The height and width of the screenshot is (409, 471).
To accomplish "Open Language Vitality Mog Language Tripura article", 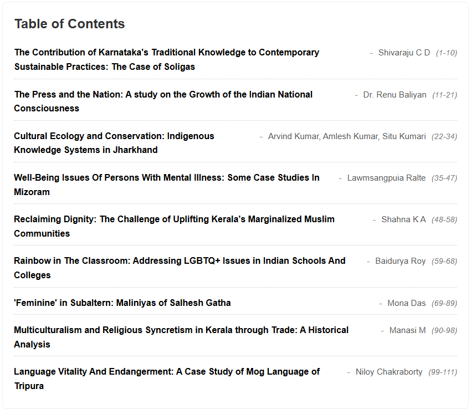I will (x=167, y=379).
